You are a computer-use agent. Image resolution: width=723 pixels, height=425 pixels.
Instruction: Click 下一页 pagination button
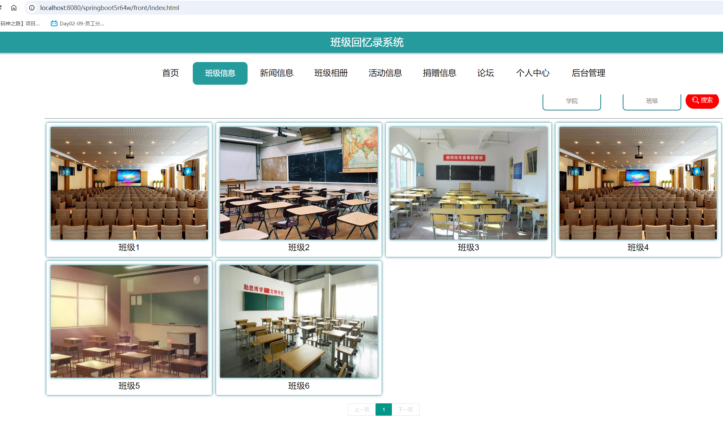[x=406, y=409]
